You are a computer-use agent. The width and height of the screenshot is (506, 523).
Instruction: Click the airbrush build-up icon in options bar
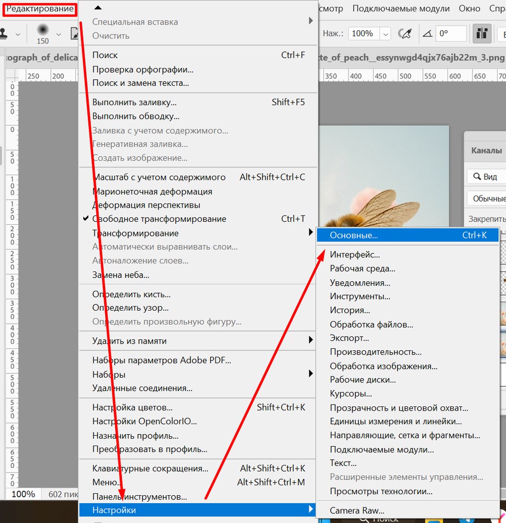pos(404,33)
